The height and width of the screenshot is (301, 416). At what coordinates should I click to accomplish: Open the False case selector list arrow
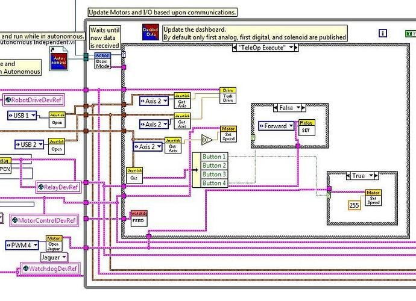tap(298, 108)
